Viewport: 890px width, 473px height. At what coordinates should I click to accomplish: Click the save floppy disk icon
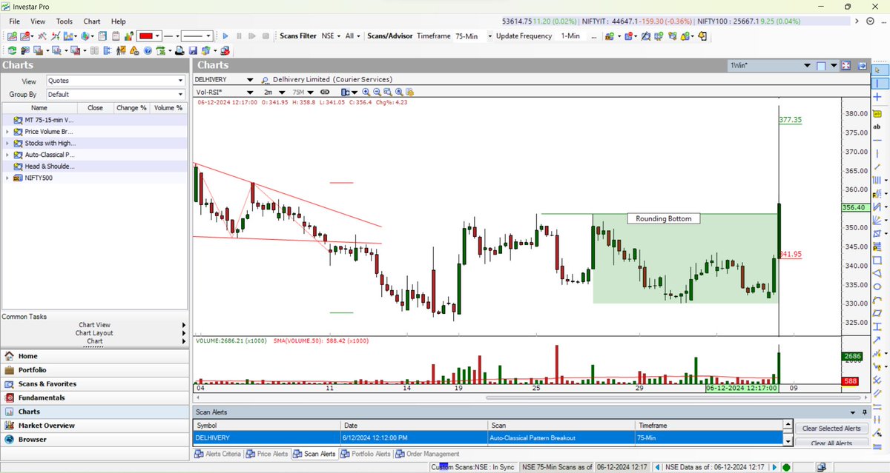coord(193,51)
